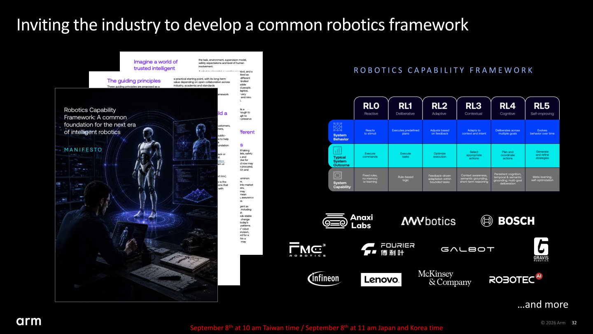Click 'ROBOTICS CAPABILITY FRAMEWORK' heading
Screen dimensions: 593x334
pos(444,70)
